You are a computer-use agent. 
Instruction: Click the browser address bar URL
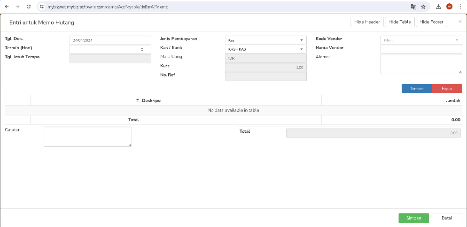click(108, 7)
